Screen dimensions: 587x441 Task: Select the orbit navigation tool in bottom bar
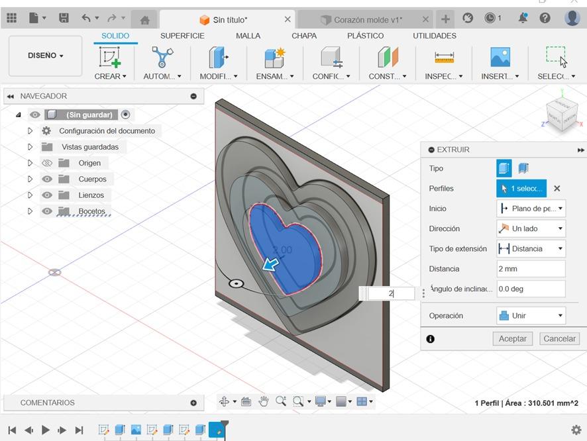224,401
